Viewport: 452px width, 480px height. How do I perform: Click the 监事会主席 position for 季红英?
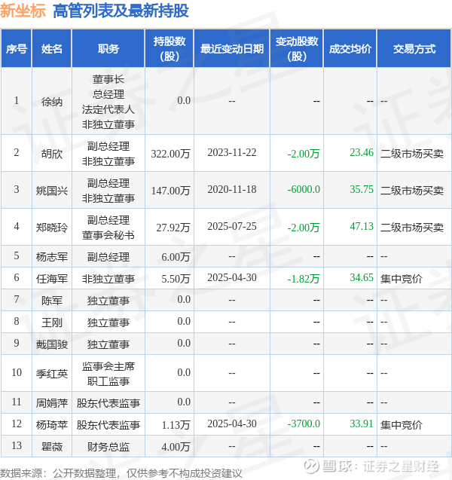(x=108, y=366)
